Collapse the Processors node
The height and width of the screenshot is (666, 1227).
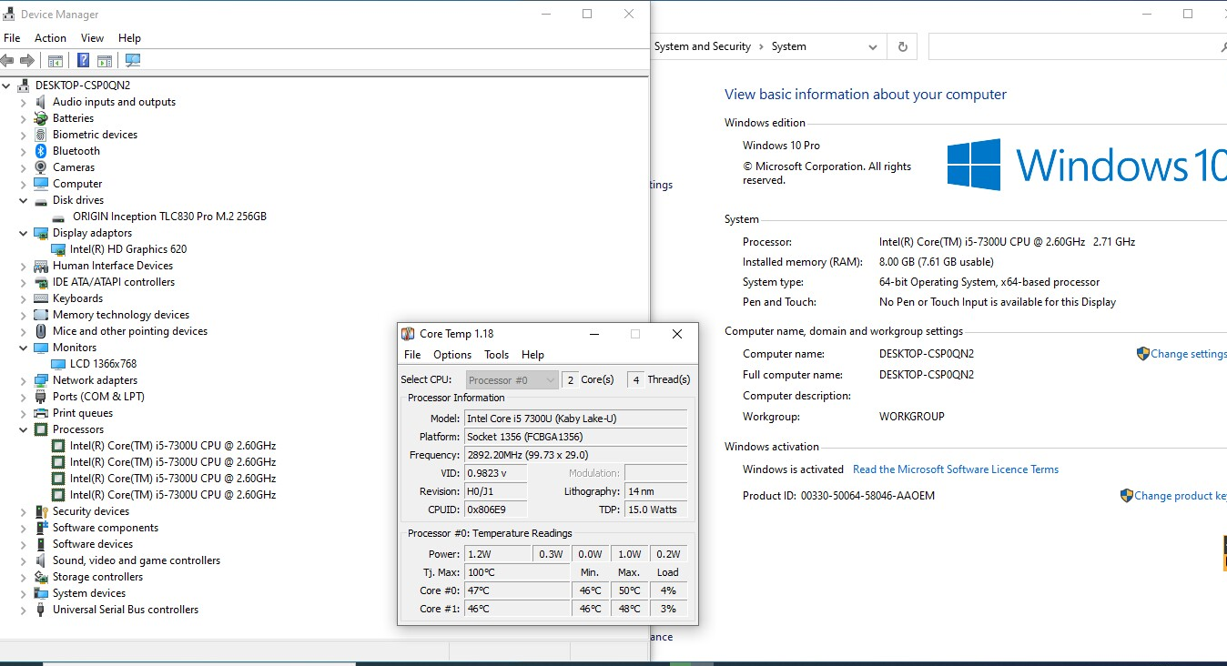24,429
